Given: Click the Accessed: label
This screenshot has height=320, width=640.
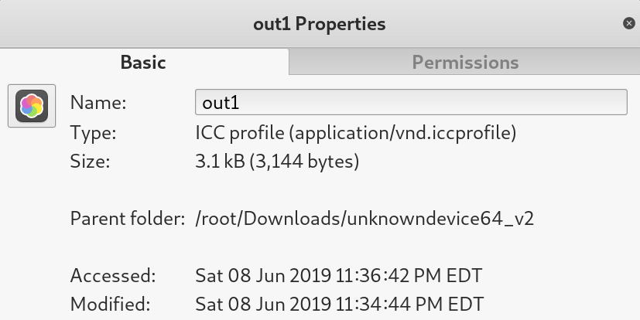Looking at the screenshot, I should click(x=113, y=276).
